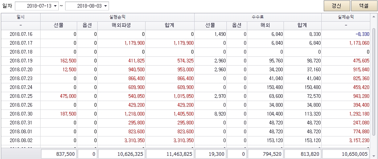378x159 pixels.
Task: Select the 일시 column header
Action: 21,17
